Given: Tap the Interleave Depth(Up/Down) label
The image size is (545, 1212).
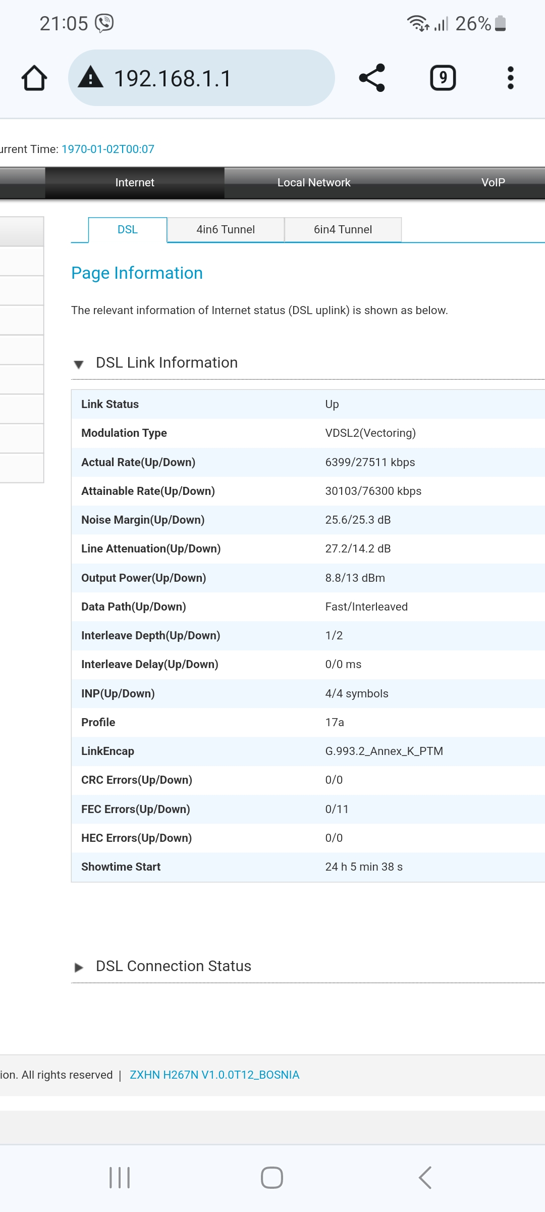Looking at the screenshot, I should [151, 635].
